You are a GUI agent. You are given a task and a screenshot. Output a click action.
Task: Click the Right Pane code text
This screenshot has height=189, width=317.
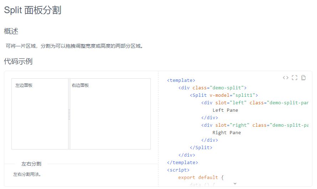coord(227,132)
